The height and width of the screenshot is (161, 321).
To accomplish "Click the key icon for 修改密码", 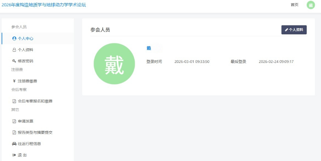I will click(14, 61).
